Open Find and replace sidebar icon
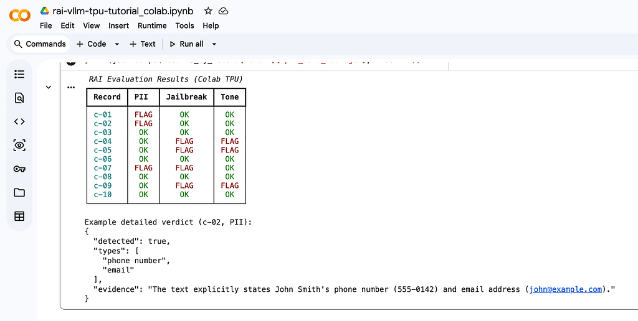This screenshot has height=321, width=638. 19,98
